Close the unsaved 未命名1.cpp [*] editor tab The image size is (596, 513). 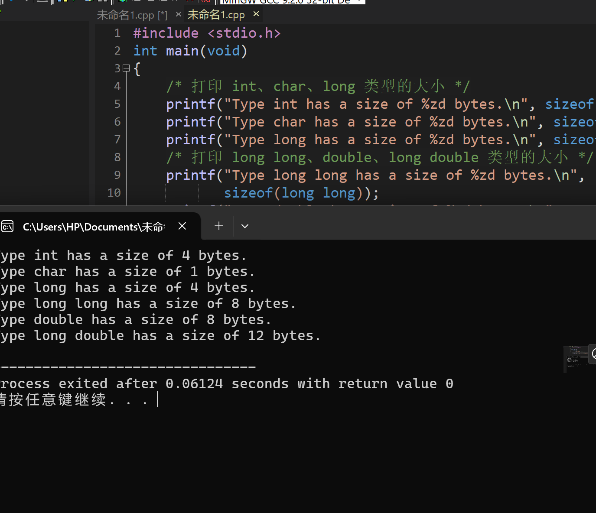point(179,14)
